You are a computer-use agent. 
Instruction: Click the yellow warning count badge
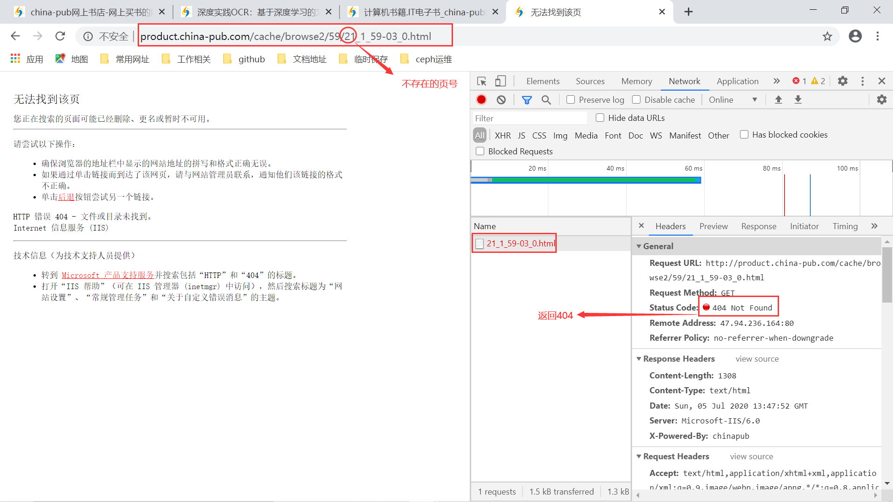coord(818,81)
